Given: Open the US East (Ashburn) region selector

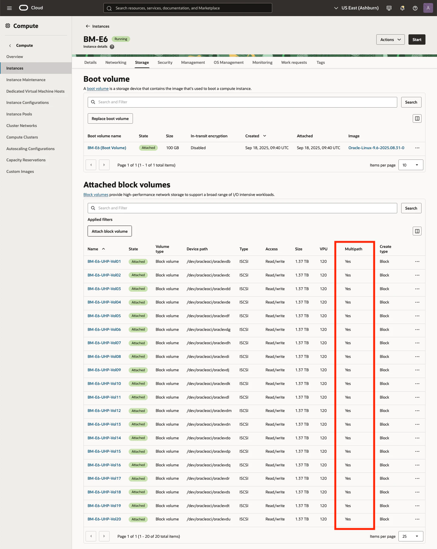Looking at the screenshot, I should 356,8.
